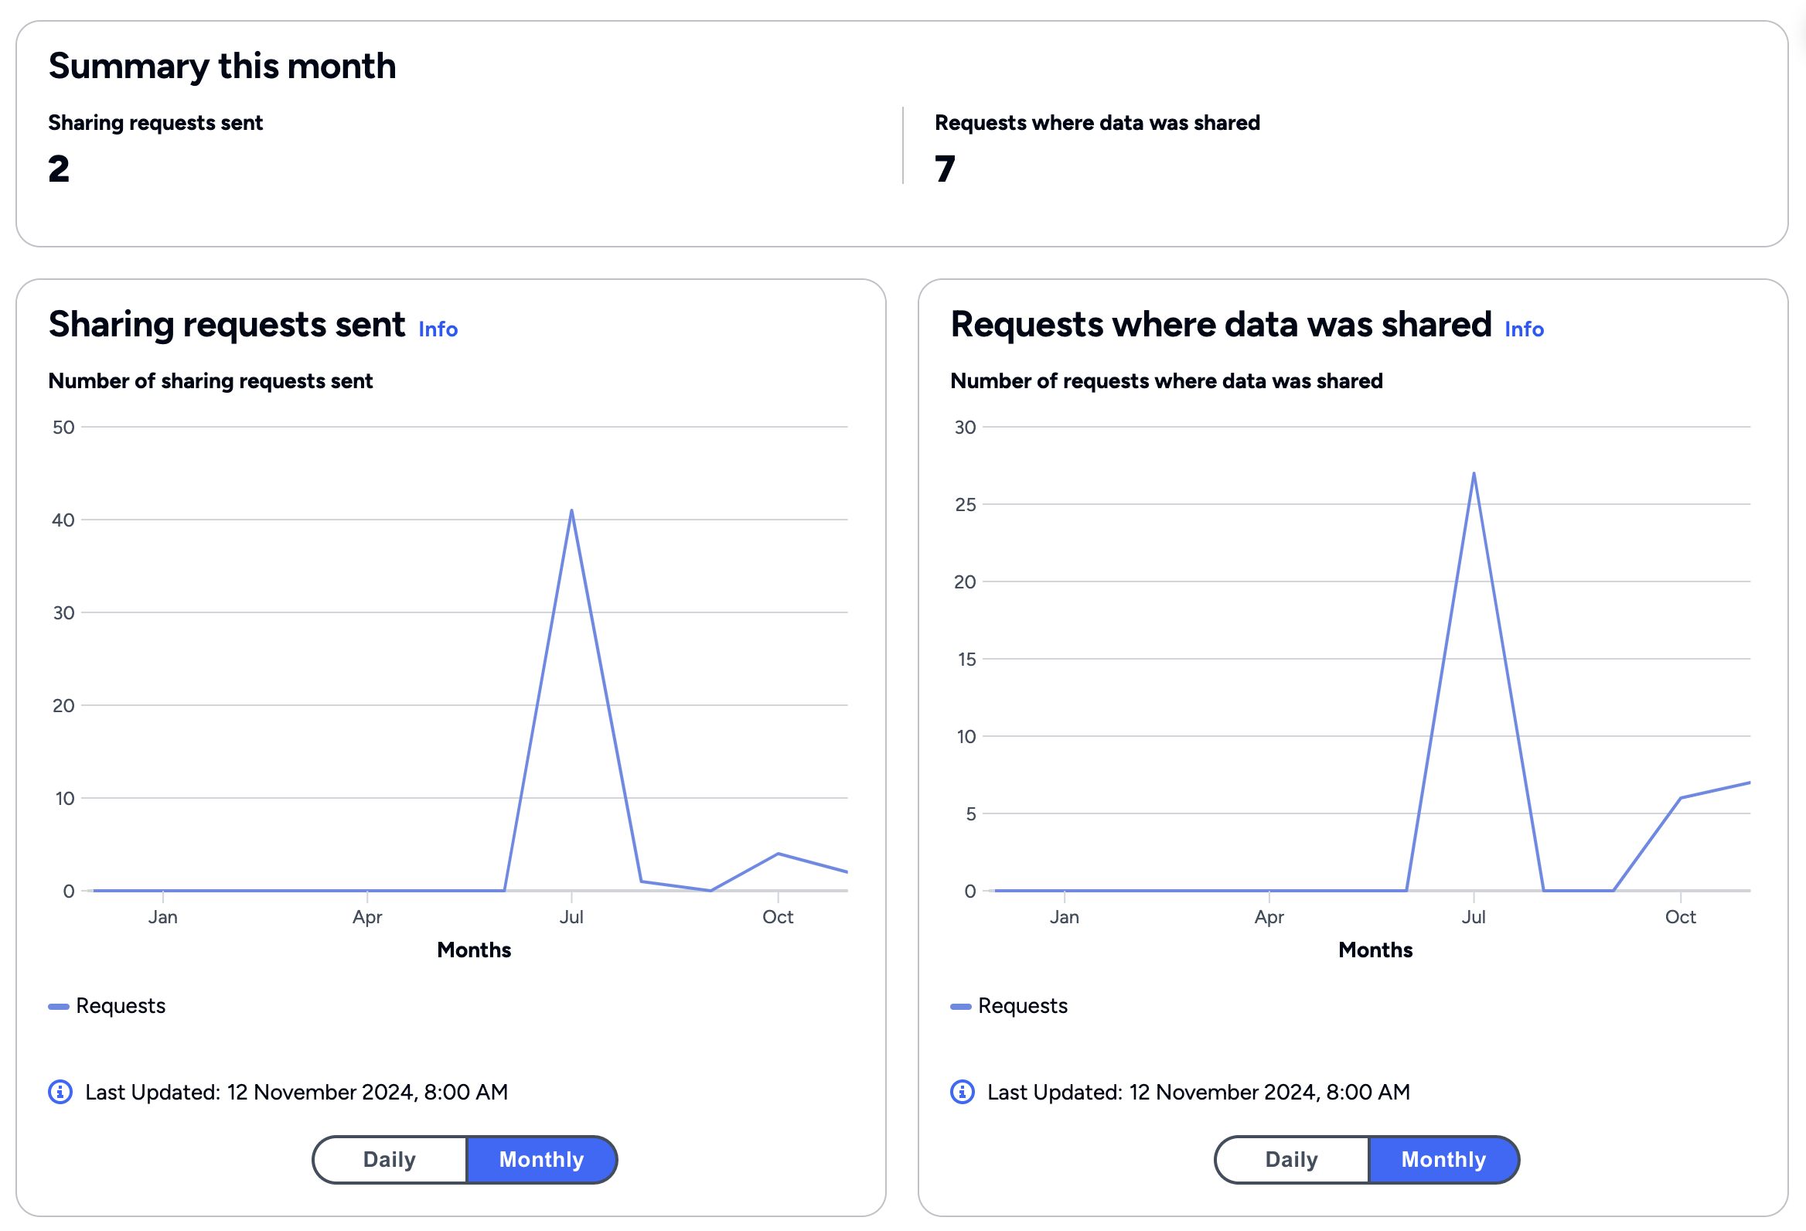Click the Summary this month heading
Image resolution: width=1806 pixels, height=1231 pixels.
[222, 66]
